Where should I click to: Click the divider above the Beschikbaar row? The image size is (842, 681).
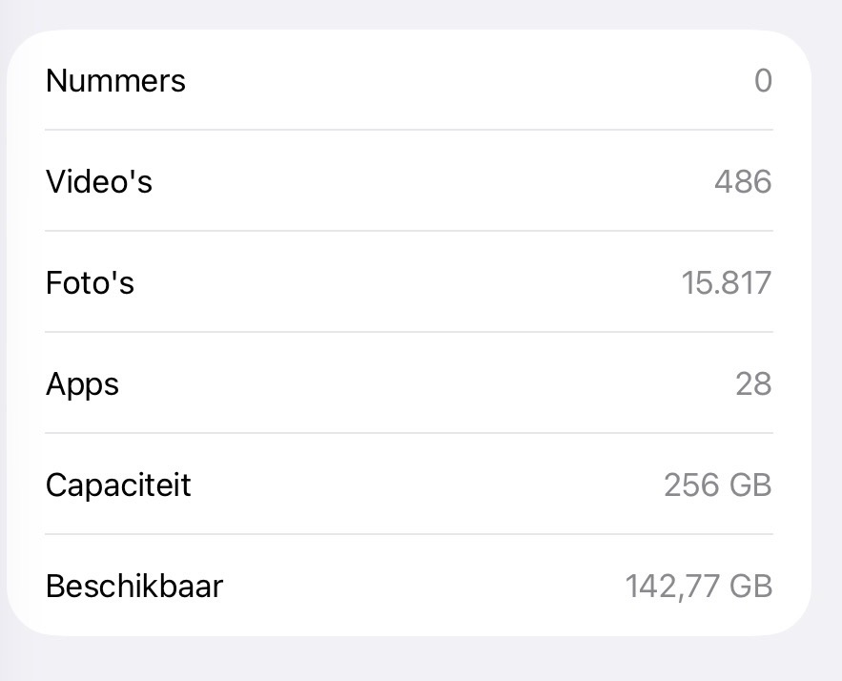408,534
